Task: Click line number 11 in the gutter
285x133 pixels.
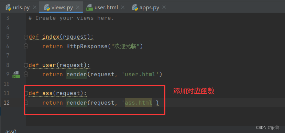Action: (7, 93)
